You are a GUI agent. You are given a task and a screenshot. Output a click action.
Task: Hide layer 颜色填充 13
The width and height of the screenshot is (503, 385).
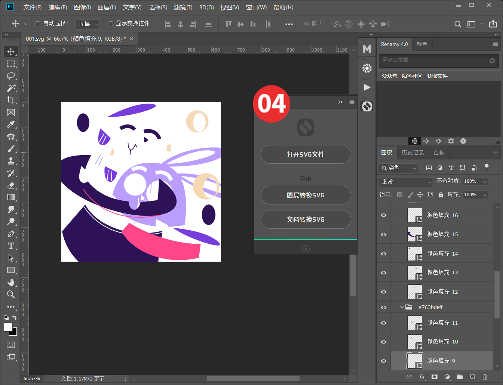point(384,273)
